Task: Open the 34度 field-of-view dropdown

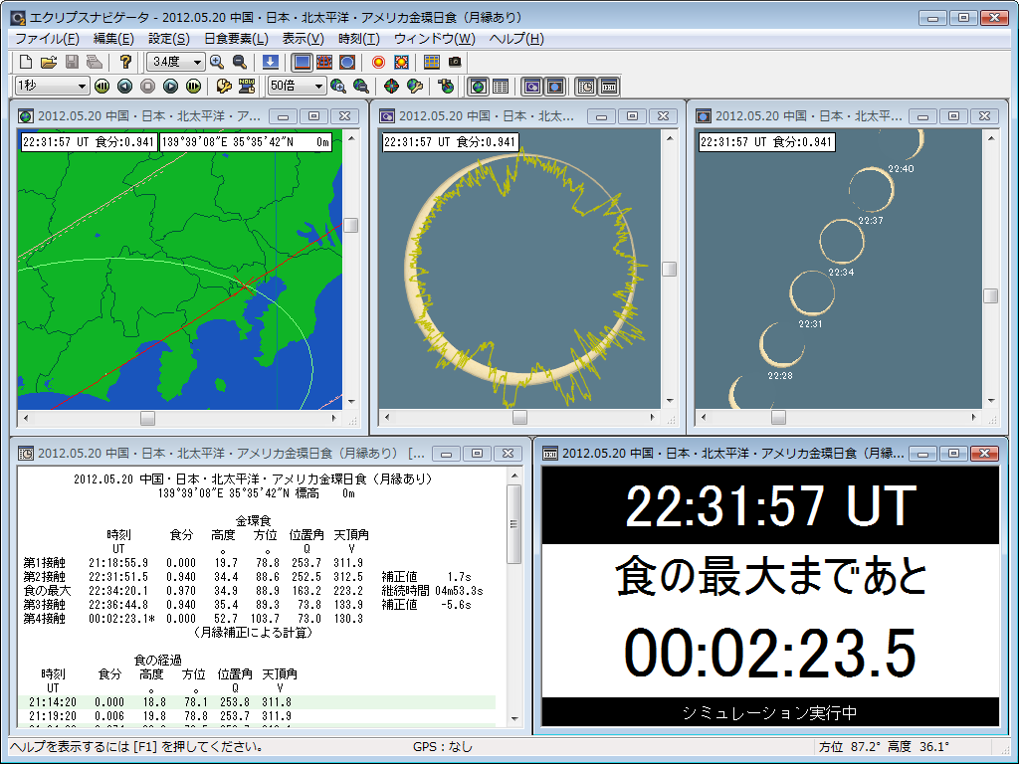Action: coord(197,62)
